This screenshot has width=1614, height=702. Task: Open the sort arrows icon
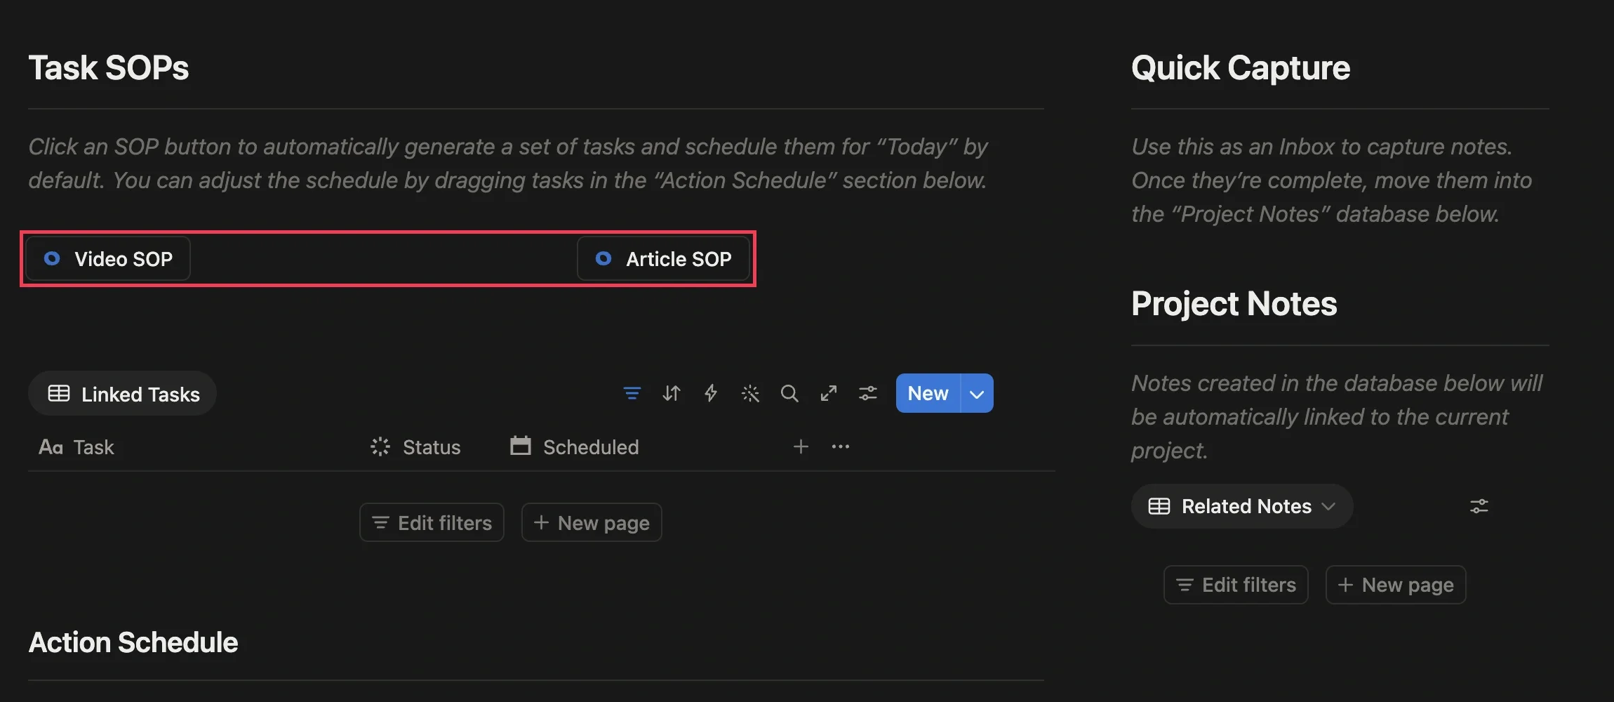point(672,393)
